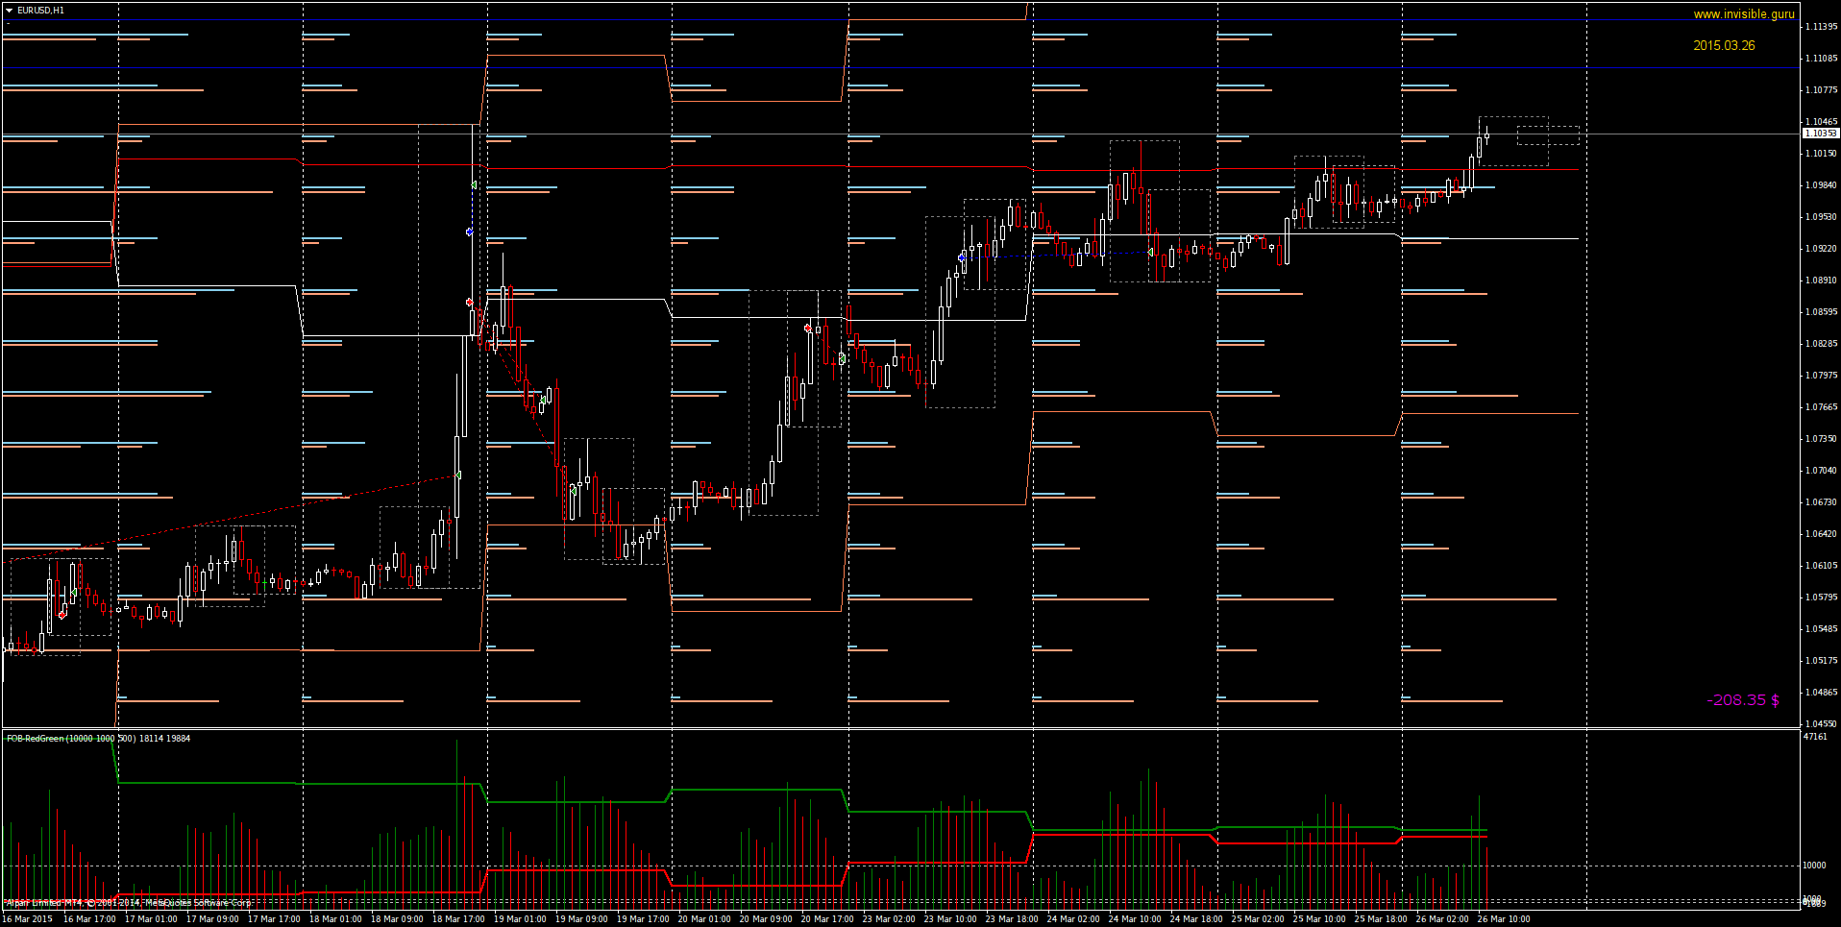The width and height of the screenshot is (1841, 927).
Task: Click price axis value 1.09220
Action: [1821, 249]
